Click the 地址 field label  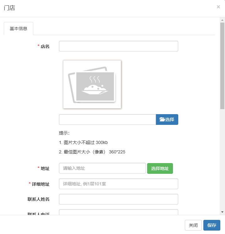45,168
